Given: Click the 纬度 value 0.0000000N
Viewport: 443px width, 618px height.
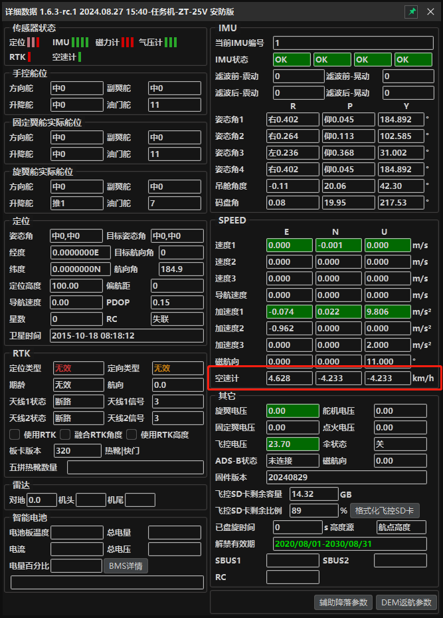Looking at the screenshot, I should coord(80,269).
